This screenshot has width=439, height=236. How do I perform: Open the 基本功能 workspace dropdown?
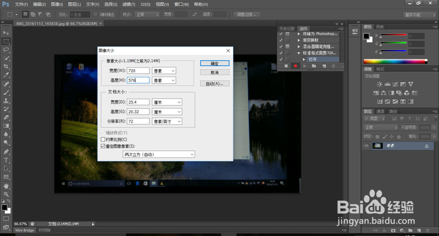point(420,15)
